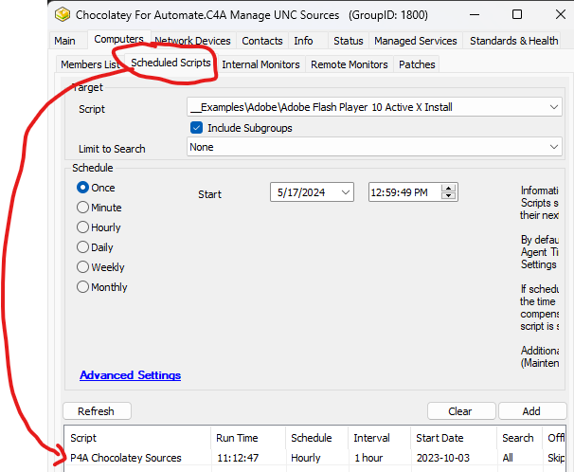The image size is (574, 472).
Task: Close the group window
Action: (561, 14)
